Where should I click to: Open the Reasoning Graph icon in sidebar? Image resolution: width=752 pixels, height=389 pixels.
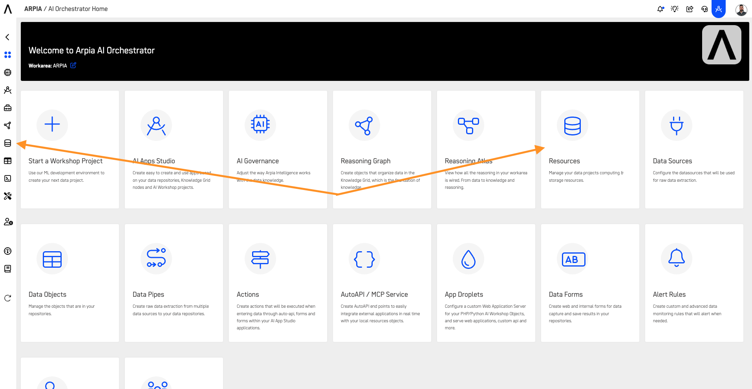pyautogui.click(x=7, y=126)
